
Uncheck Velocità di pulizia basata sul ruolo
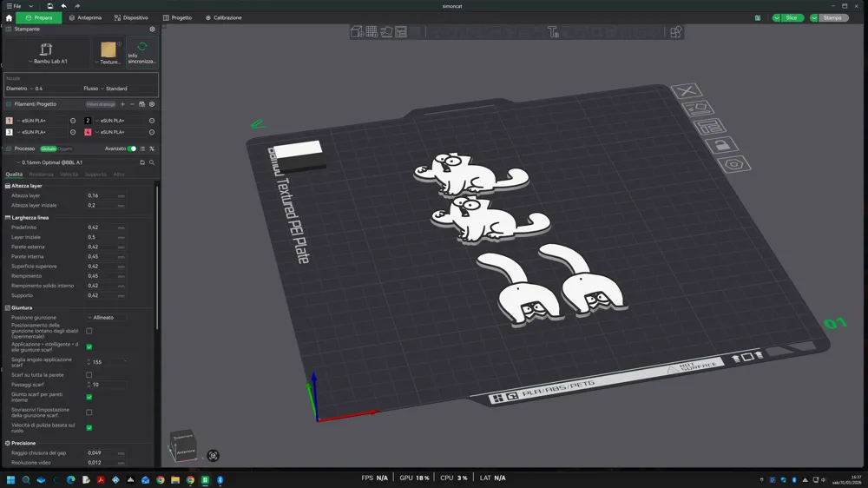[x=89, y=427]
